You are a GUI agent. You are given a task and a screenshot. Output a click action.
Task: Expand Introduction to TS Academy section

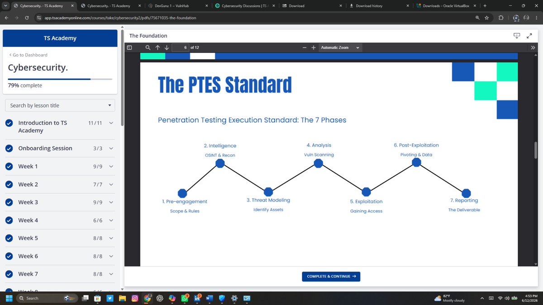[111, 123]
